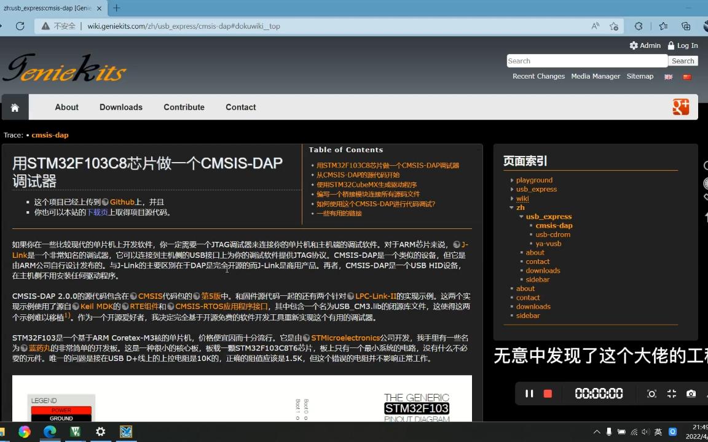Open the site home via home icon
The image size is (708, 442).
pos(15,107)
